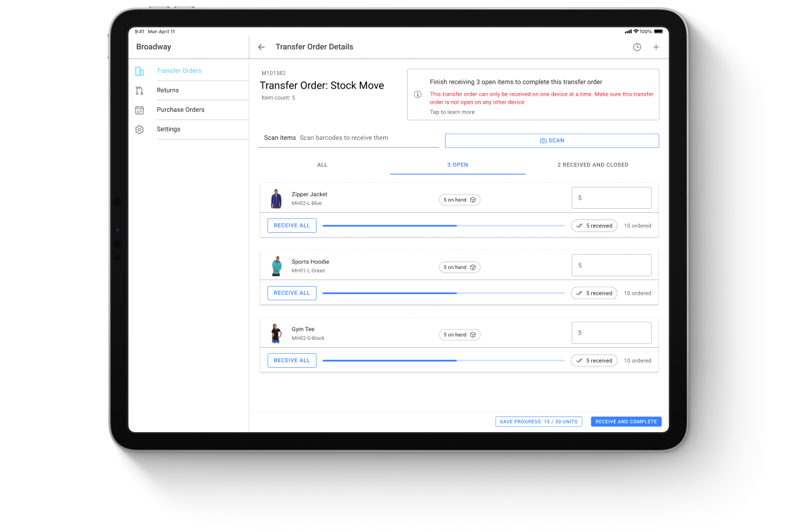798x532 pixels.
Task: Click the red one-device warning text
Action: pos(541,98)
